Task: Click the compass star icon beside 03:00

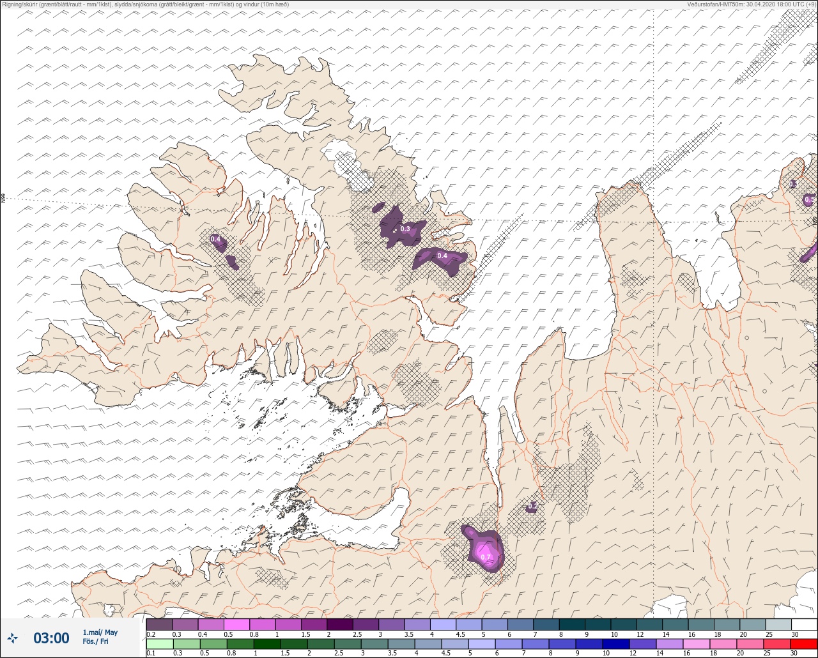Action: [x=13, y=638]
